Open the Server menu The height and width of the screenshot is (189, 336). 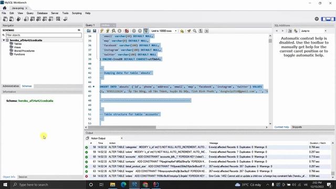coord(55,13)
